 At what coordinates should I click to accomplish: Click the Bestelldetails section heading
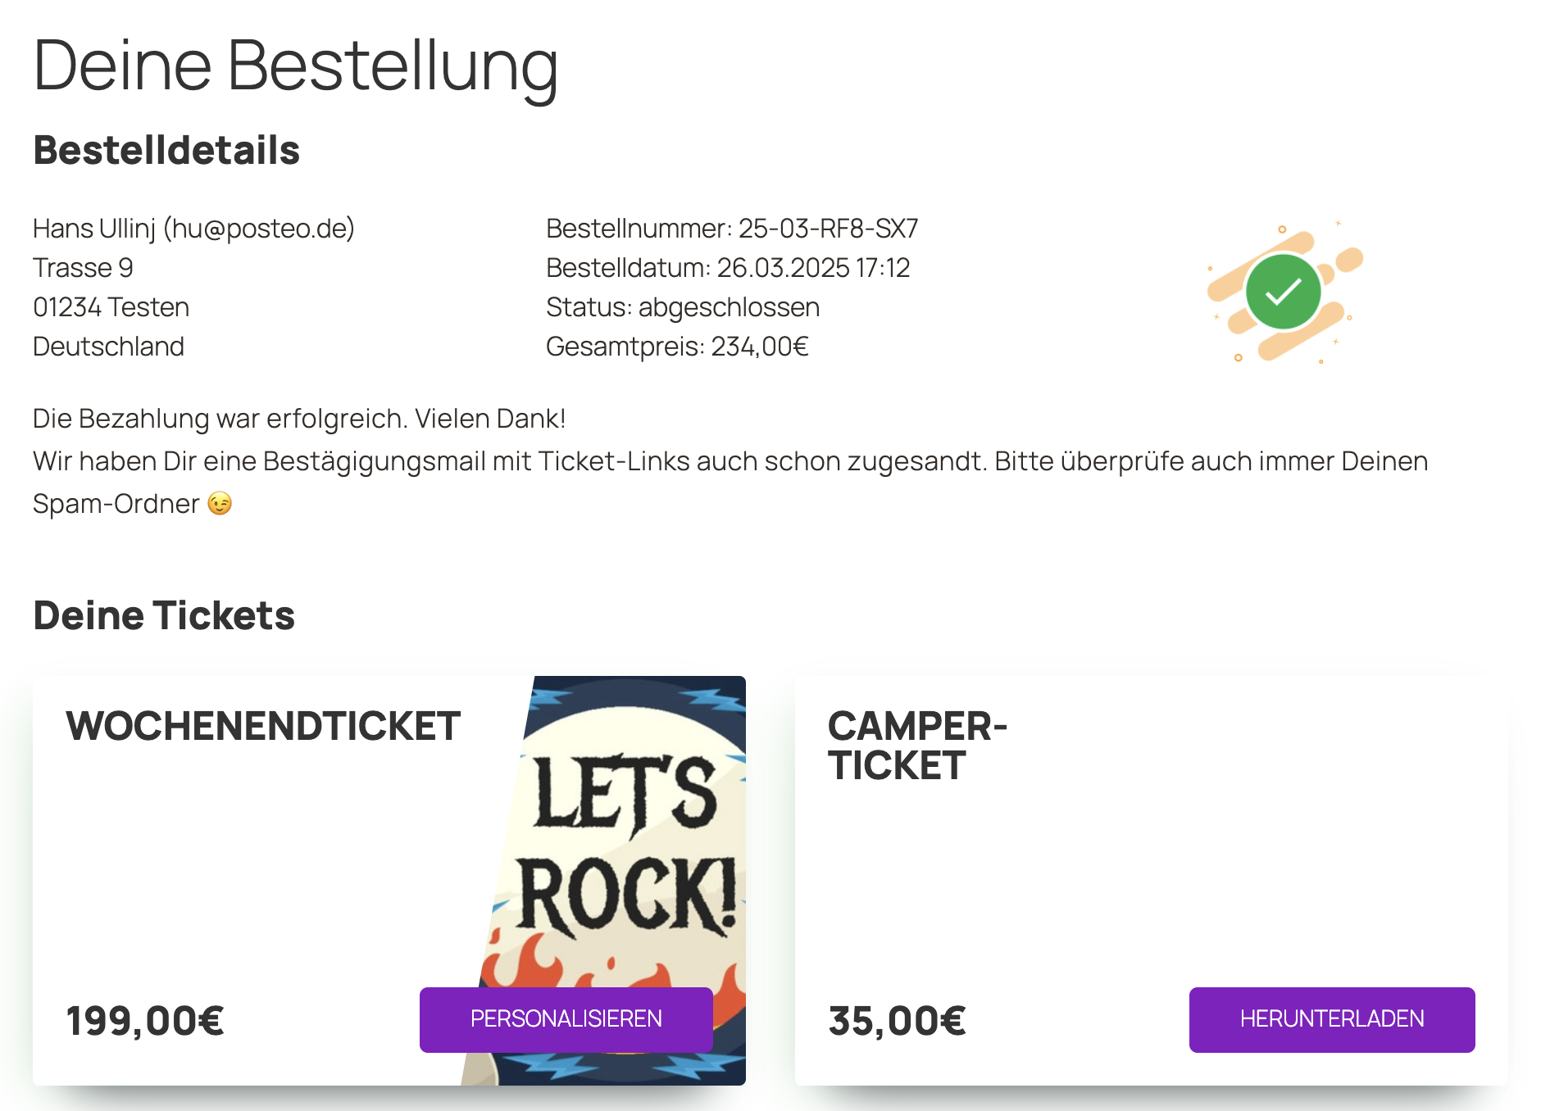(x=166, y=150)
